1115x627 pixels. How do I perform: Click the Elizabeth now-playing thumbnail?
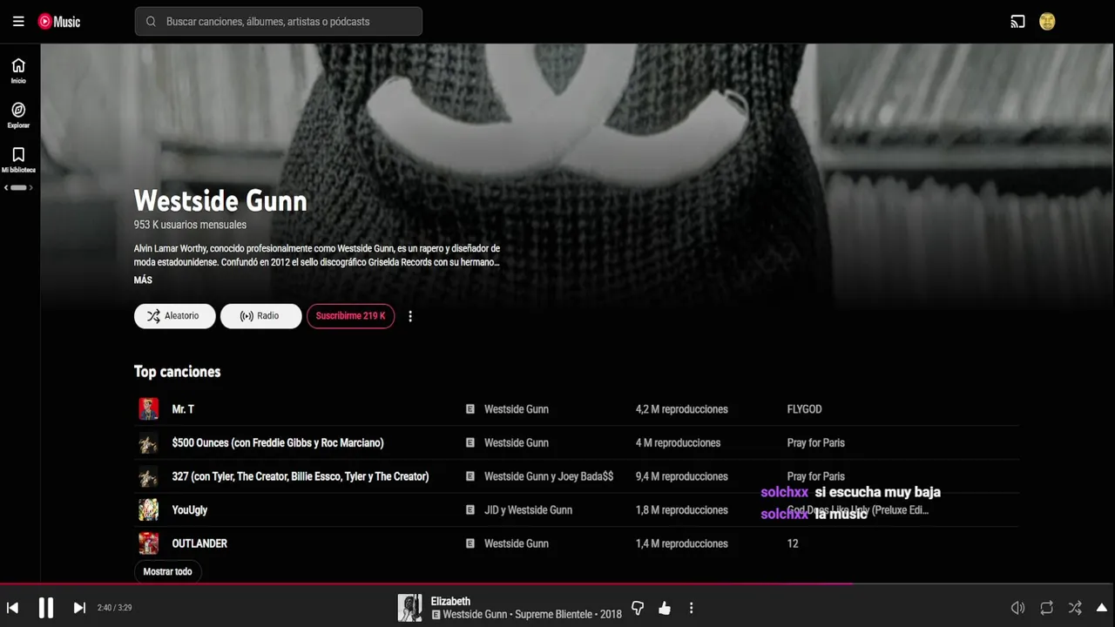pos(409,608)
